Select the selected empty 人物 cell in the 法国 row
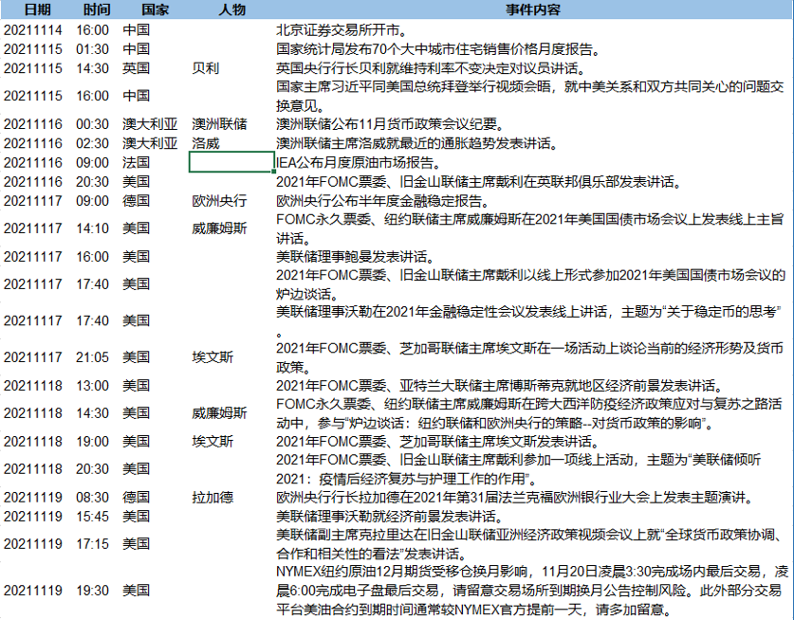The width and height of the screenshot is (794, 620). coord(231,162)
